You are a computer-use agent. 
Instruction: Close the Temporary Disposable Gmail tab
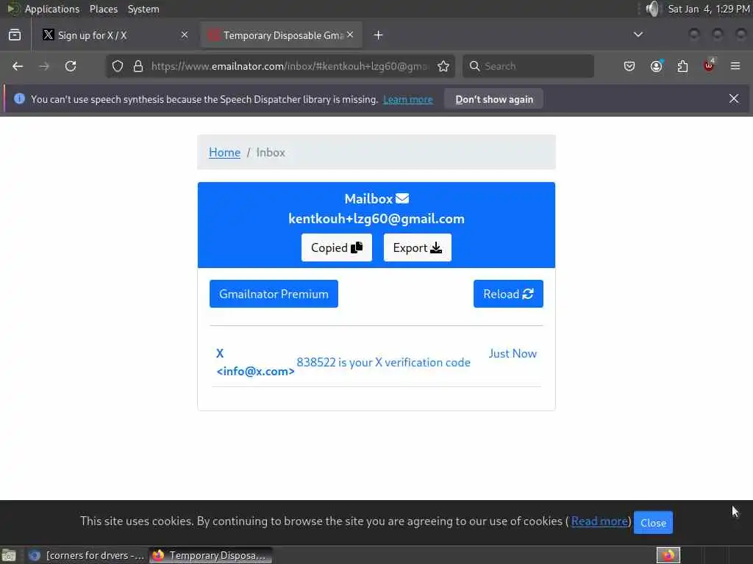click(x=350, y=35)
